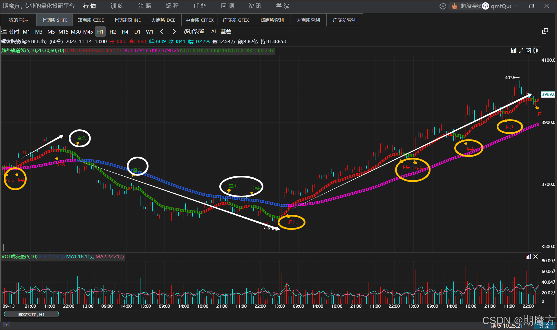Select the candlestick style icon
This screenshot has width=557, height=330.
536,51
